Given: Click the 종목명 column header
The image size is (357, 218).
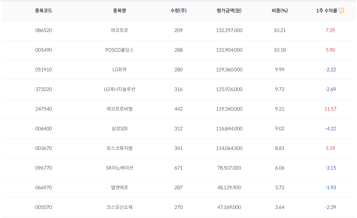Looking at the screenshot, I should [x=120, y=11].
